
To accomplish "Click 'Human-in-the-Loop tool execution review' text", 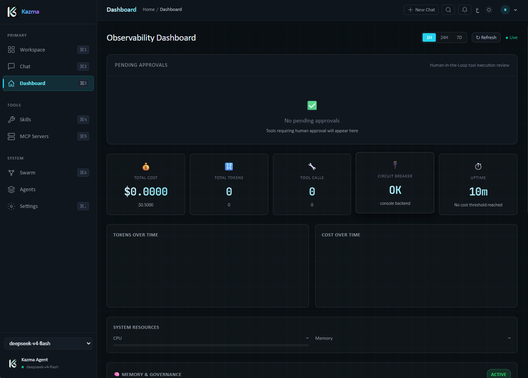I will (x=469, y=65).
